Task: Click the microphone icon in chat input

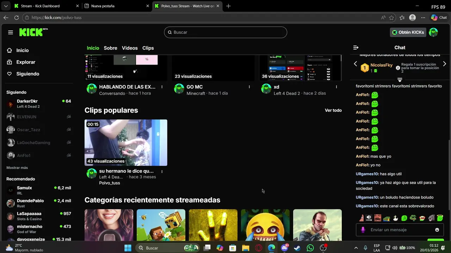Action: [363, 230]
